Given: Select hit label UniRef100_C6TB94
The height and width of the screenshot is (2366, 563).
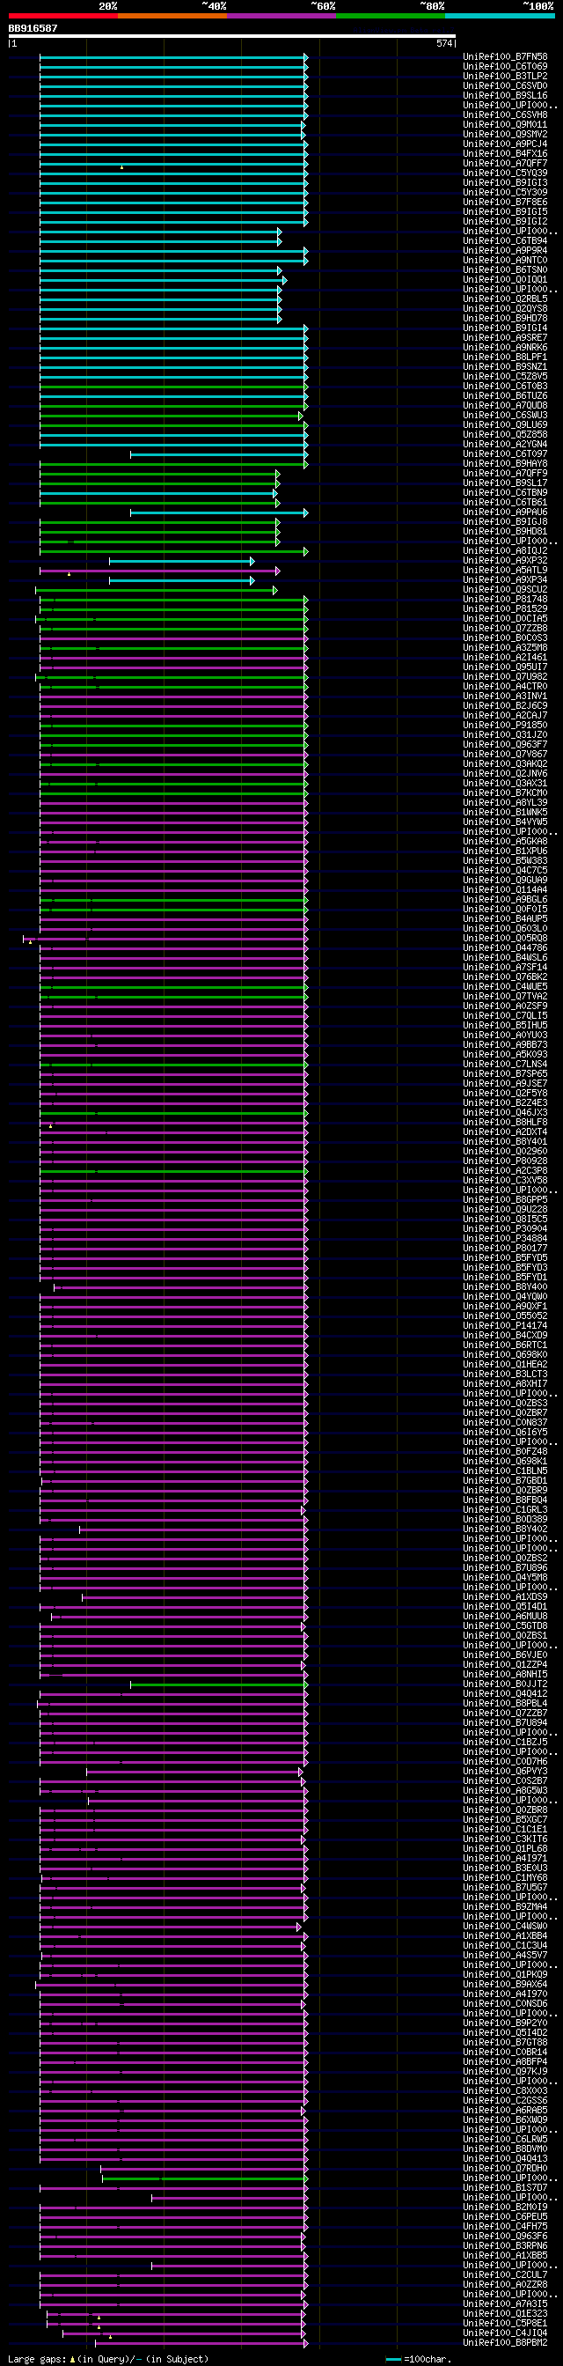Looking at the screenshot, I should pos(505,240).
